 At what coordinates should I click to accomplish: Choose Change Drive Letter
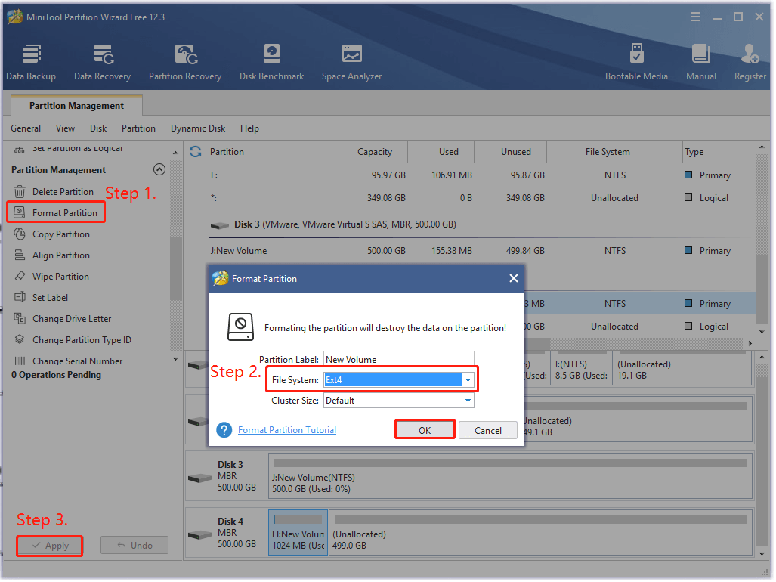(63, 319)
